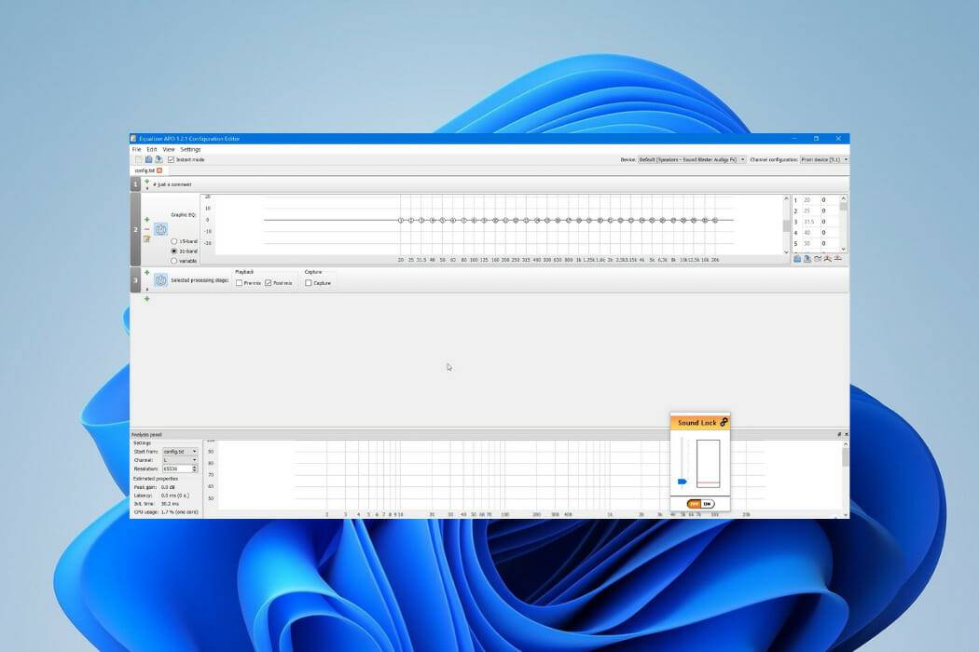Select the 15-band radio button

(x=173, y=240)
